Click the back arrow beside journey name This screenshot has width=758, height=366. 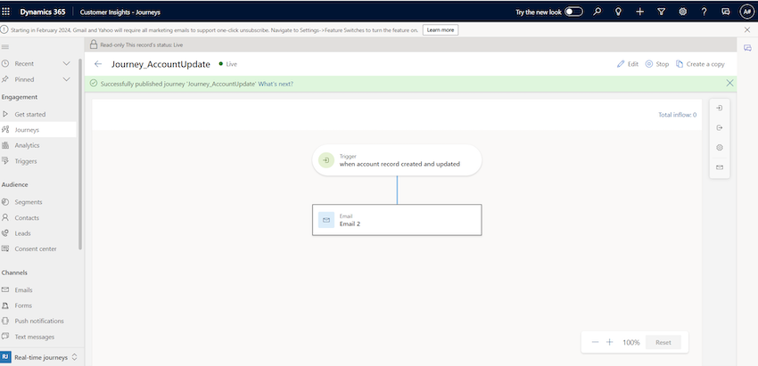tap(98, 64)
